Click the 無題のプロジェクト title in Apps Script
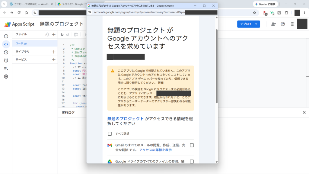Viewport: 309px width, 174px height. click(62, 24)
